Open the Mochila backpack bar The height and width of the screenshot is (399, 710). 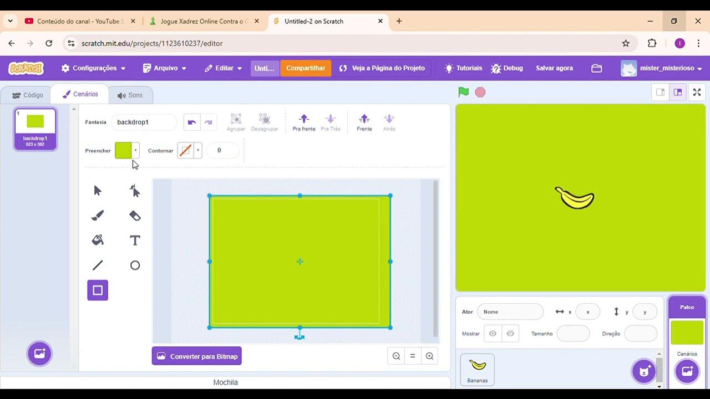225,382
